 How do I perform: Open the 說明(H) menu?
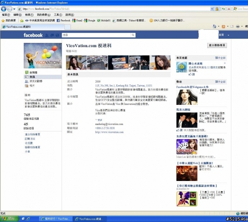(70, 15)
